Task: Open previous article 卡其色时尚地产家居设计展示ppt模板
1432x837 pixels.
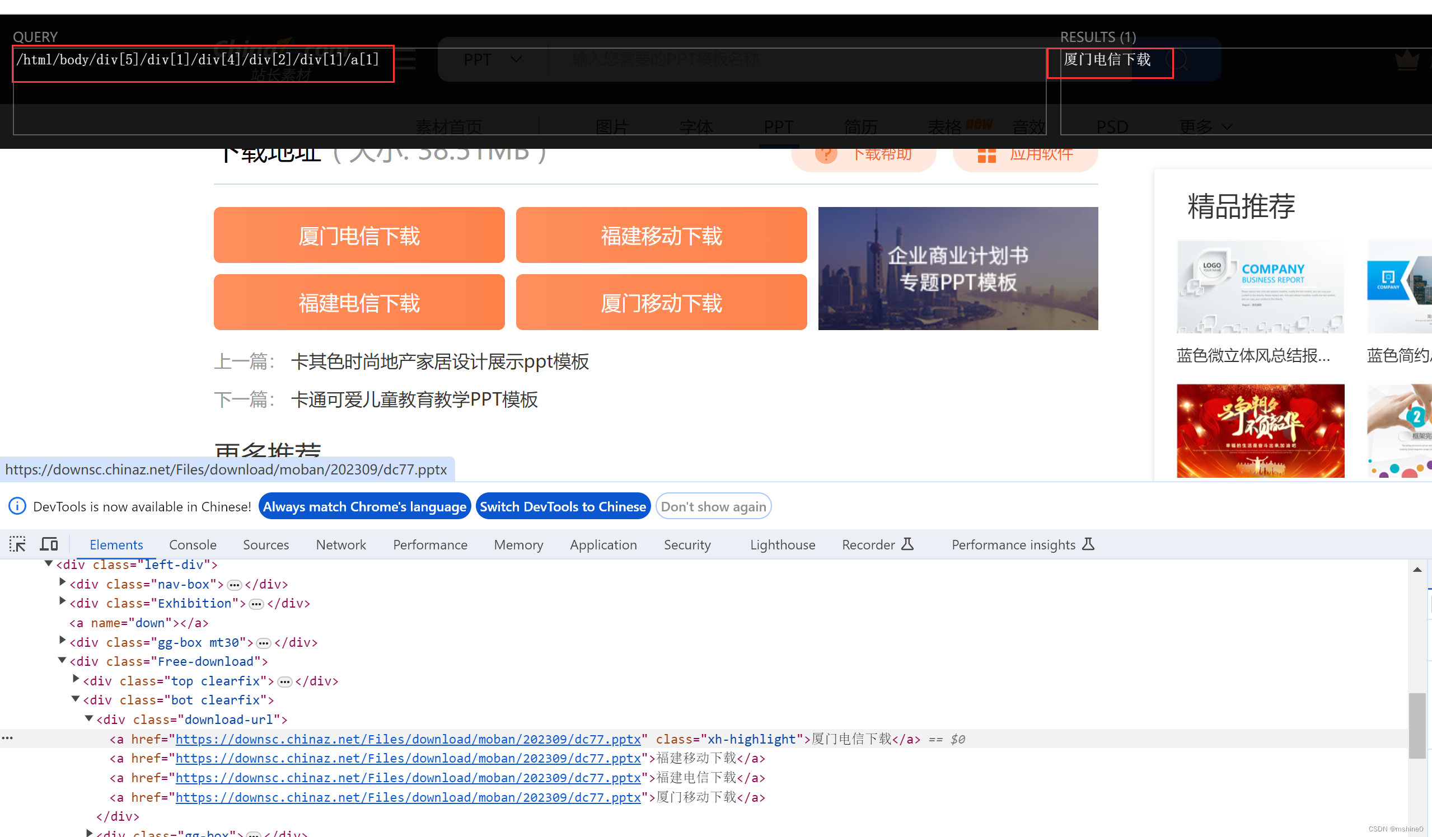Action: click(440, 361)
